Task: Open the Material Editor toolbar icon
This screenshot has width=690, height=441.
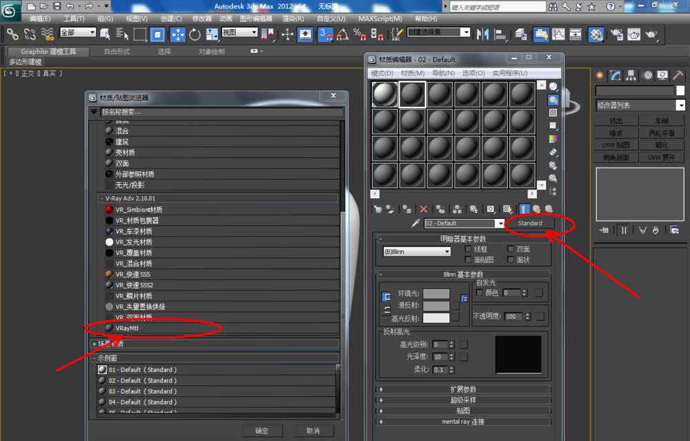Action: tap(596, 35)
